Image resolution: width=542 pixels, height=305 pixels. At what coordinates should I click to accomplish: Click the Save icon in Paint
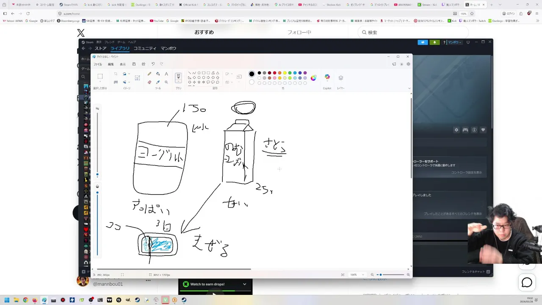134,64
